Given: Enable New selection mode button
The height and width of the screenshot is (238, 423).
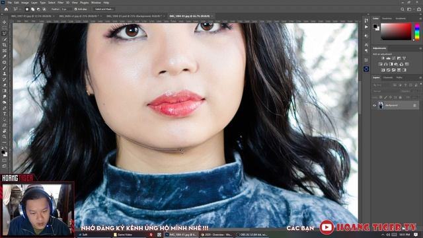Looking at the screenshot, I should coord(26,9).
